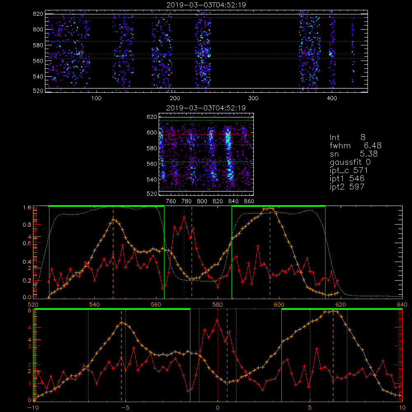412x412 pixels.
Task: Select the 'ipt_c 571' value line
Action: click(349, 171)
